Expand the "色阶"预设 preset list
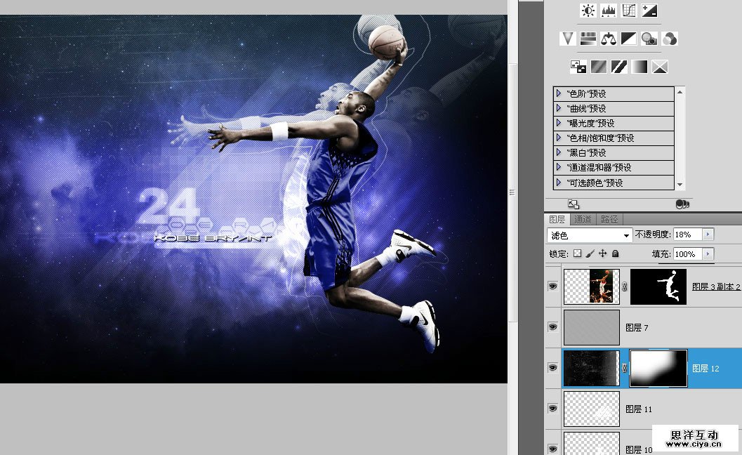The height and width of the screenshot is (455, 742). [559, 93]
